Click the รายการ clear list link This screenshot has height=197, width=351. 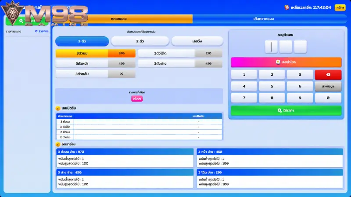(42, 31)
